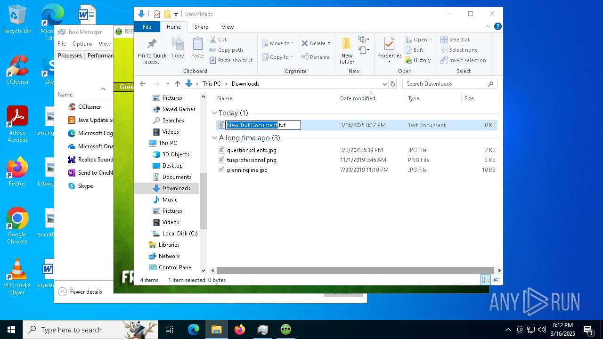Open Local Disk (C:) in navigation pane
603x339 pixels.
[x=179, y=234]
